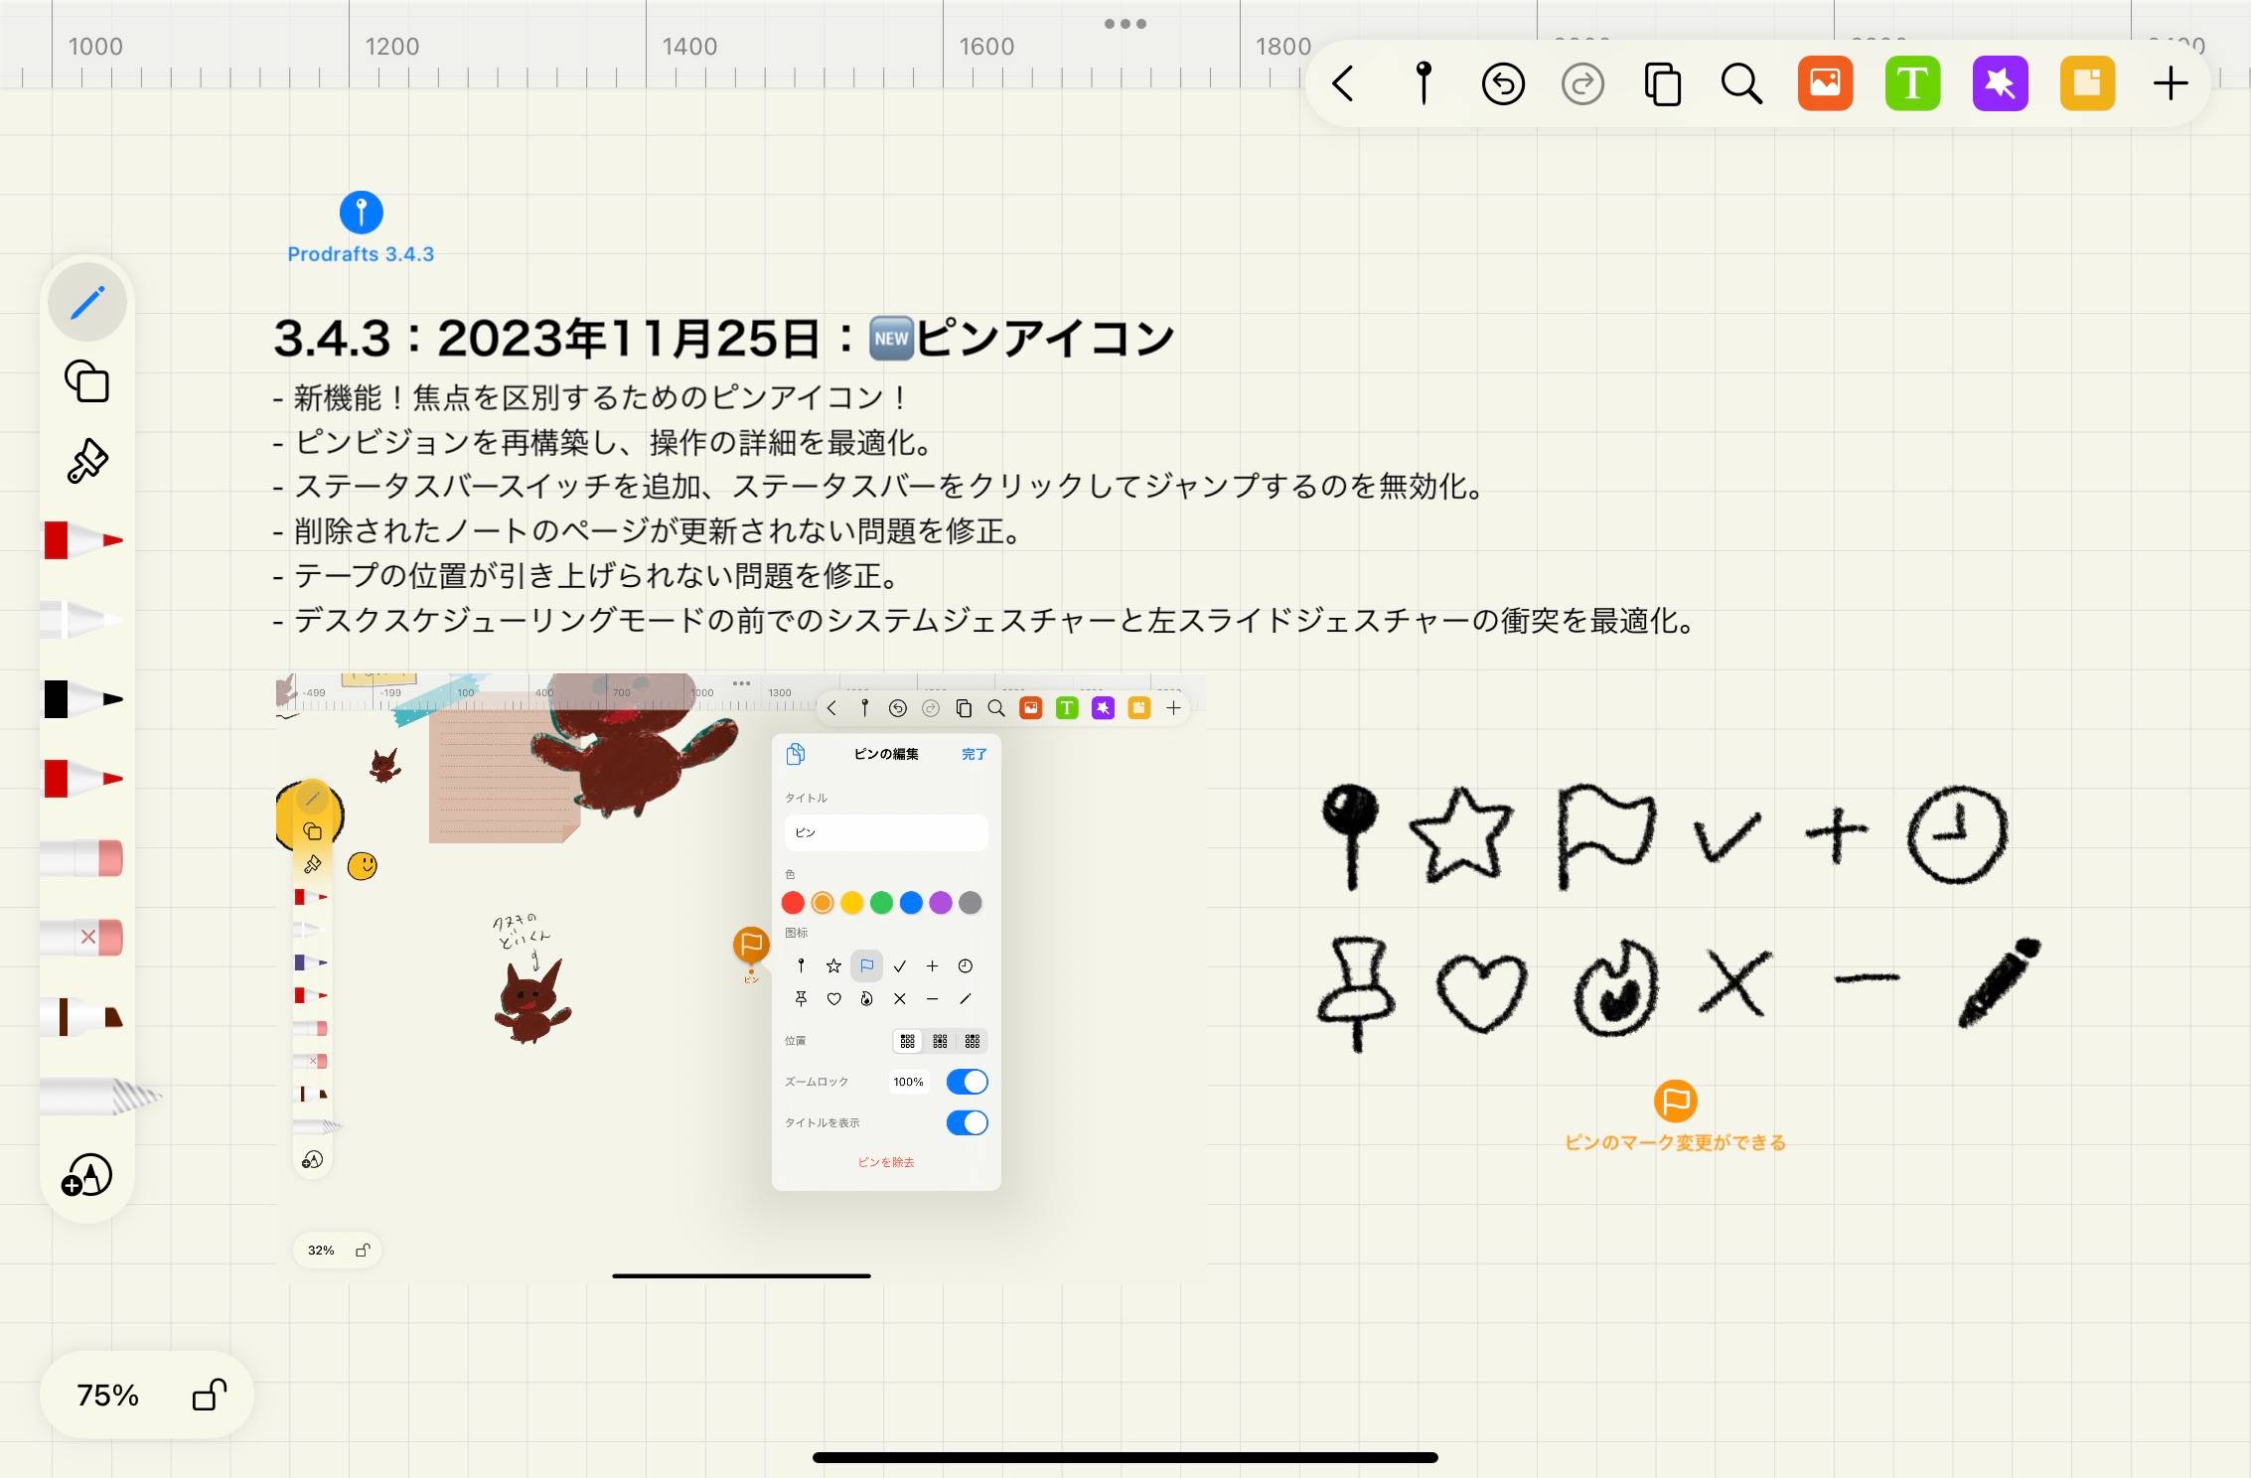Add text with the green T button

click(1912, 83)
